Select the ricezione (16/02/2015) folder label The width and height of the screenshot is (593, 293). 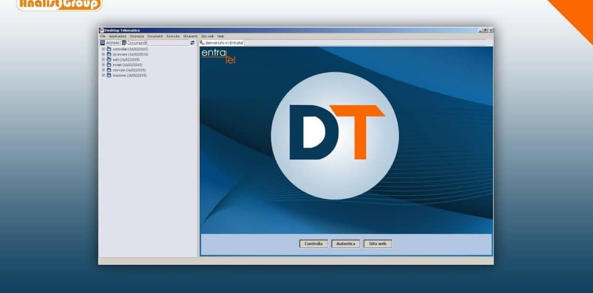(130, 76)
